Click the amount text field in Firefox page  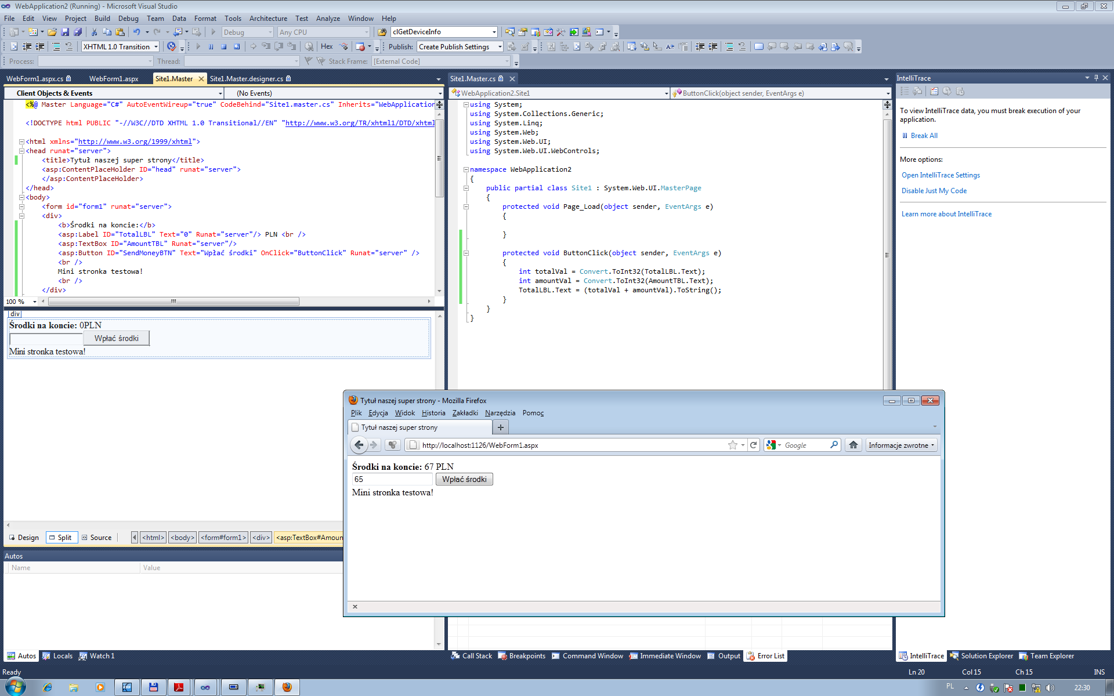click(x=392, y=479)
